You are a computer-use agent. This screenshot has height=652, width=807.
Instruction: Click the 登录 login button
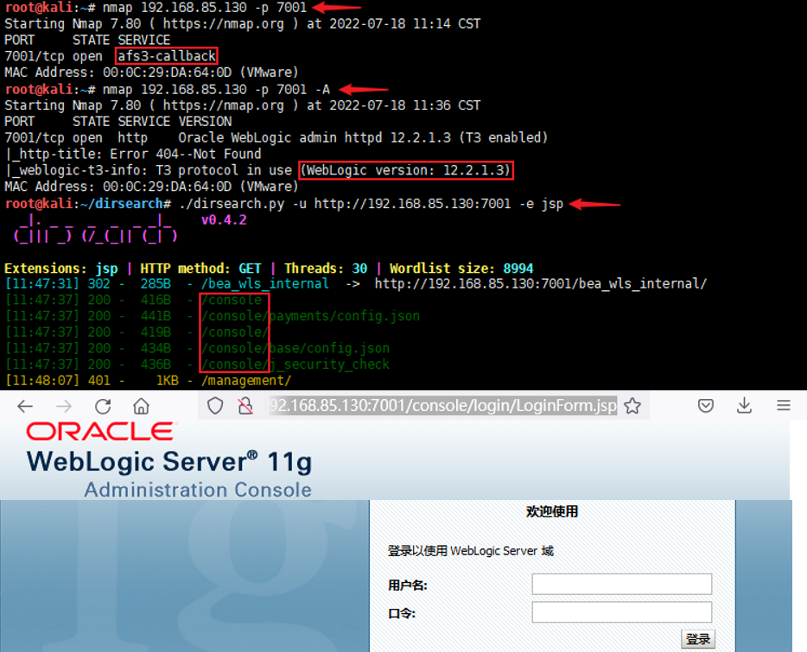[x=698, y=639]
